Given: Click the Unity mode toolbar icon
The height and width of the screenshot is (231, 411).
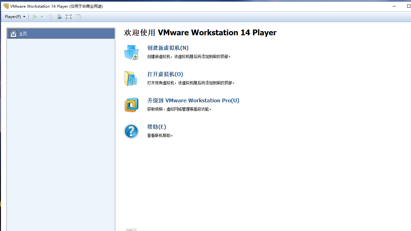Looking at the screenshot, I should pos(78,16).
